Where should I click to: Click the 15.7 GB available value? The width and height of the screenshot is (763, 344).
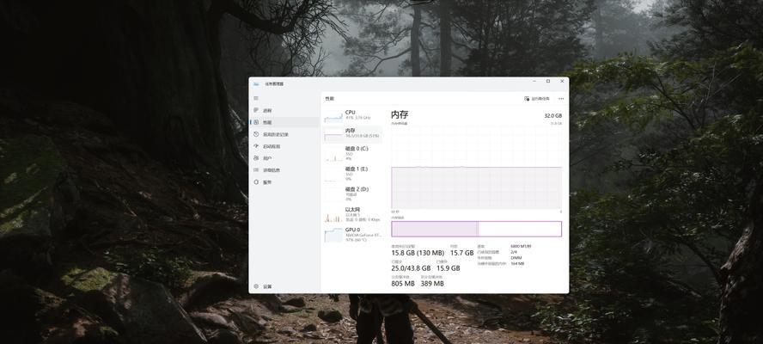(461, 254)
